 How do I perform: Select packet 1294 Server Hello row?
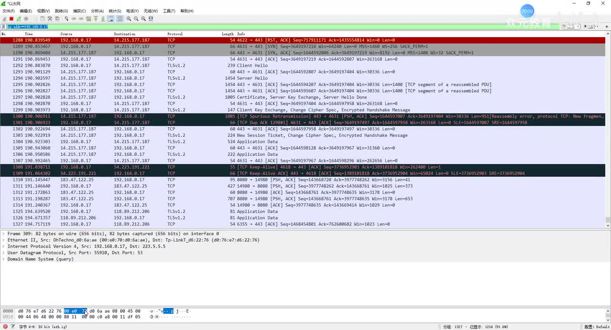(x=303, y=78)
